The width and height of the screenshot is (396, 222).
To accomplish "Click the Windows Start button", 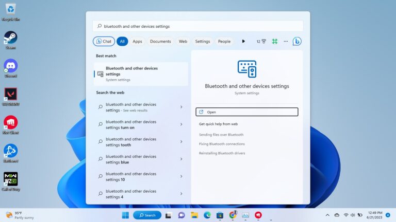I will click(125, 215).
